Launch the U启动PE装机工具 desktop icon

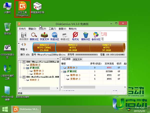pos(7,72)
